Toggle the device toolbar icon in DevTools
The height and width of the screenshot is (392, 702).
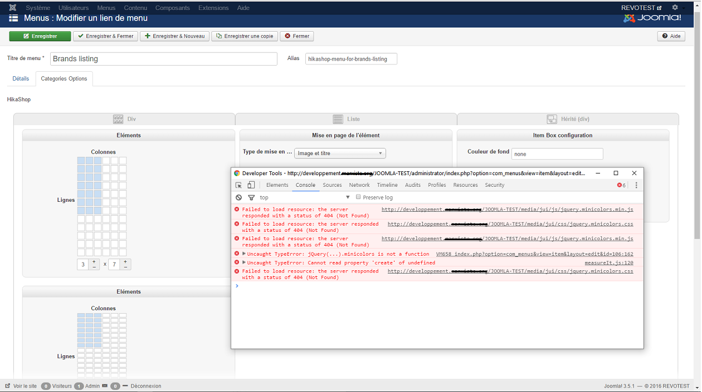pos(251,185)
